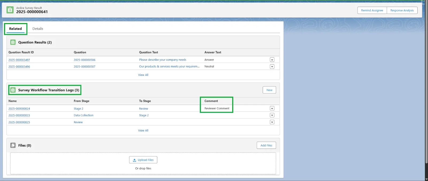
Task: Click the Comment column header
Action: coord(211,101)
